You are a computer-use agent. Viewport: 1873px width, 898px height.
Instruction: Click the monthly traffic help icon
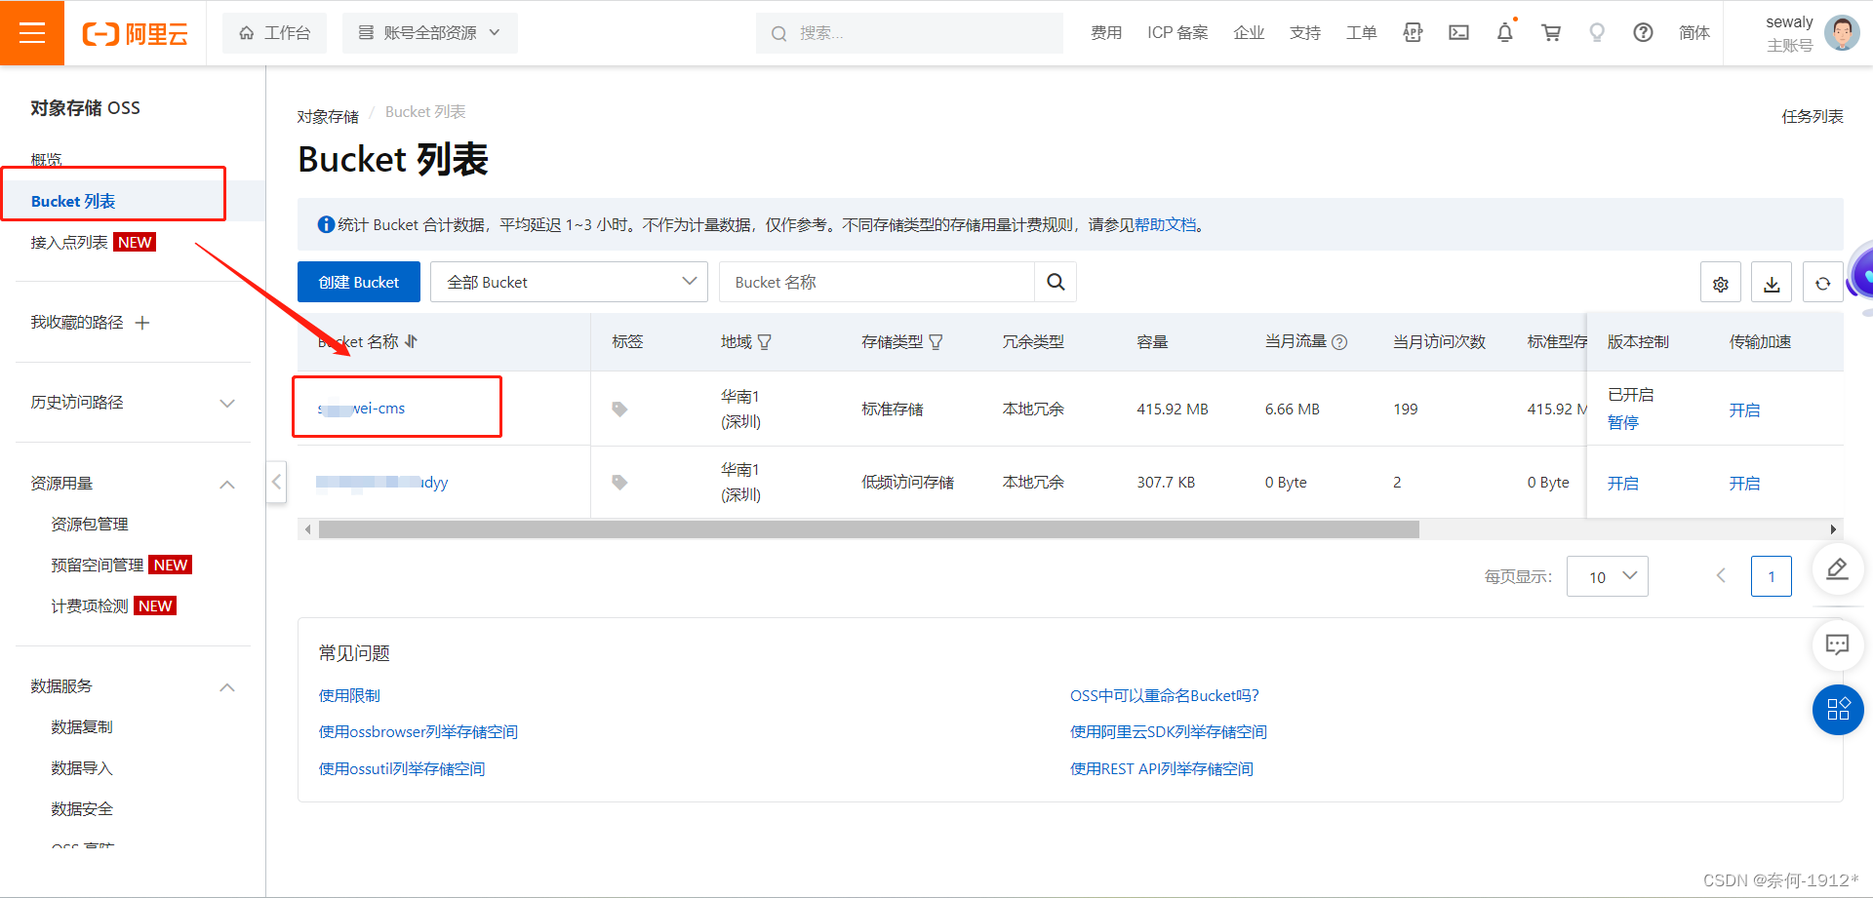[x=1339, y=342]
